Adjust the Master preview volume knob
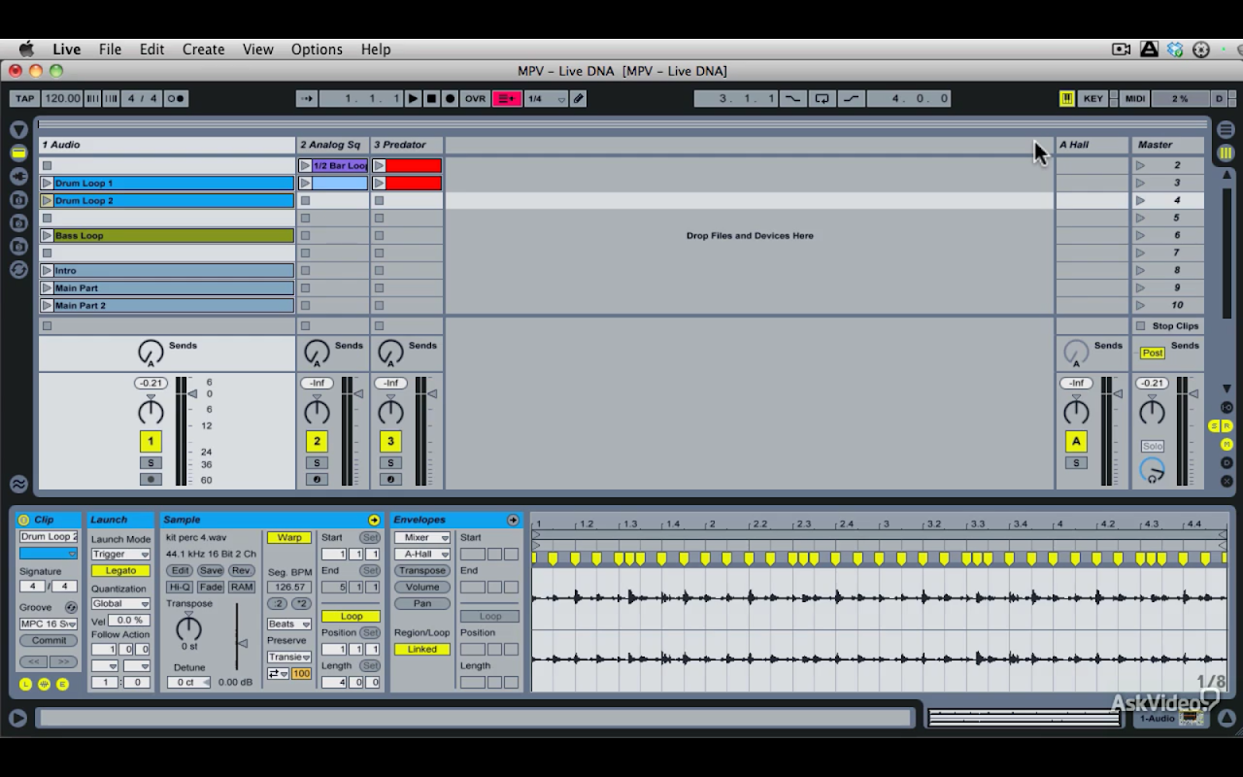Image resolution: width=1243 pixels, height=777 pixels. coord(1152,471)
